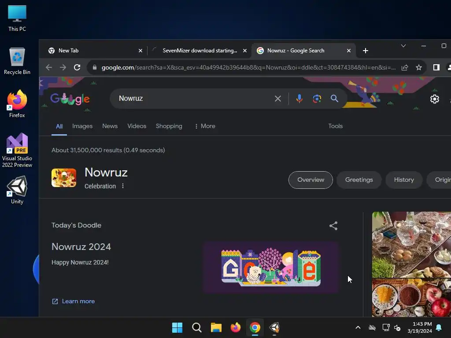Select the Nowruz - Google Search tab

[303, 51]
